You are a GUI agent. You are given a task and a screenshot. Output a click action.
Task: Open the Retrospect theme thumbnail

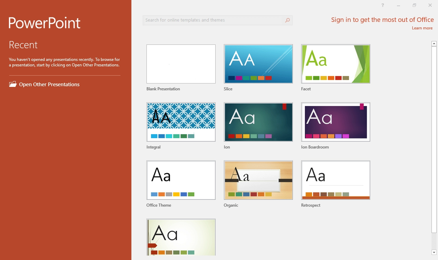[x=336, y=180]
